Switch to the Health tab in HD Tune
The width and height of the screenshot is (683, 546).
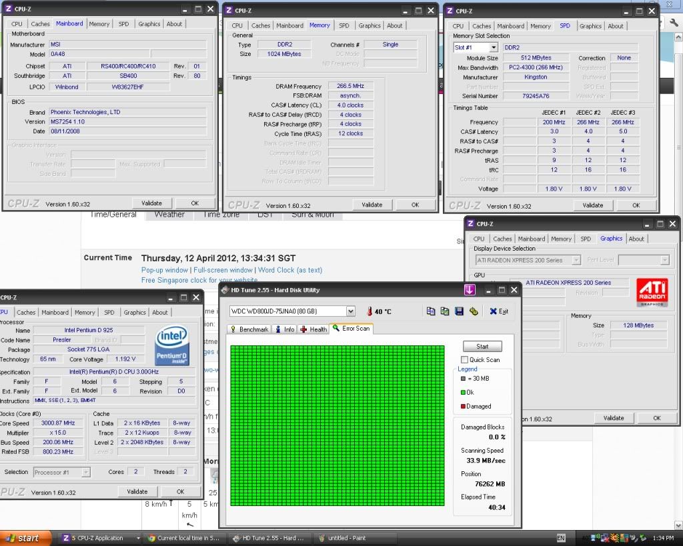click(313, 329)
